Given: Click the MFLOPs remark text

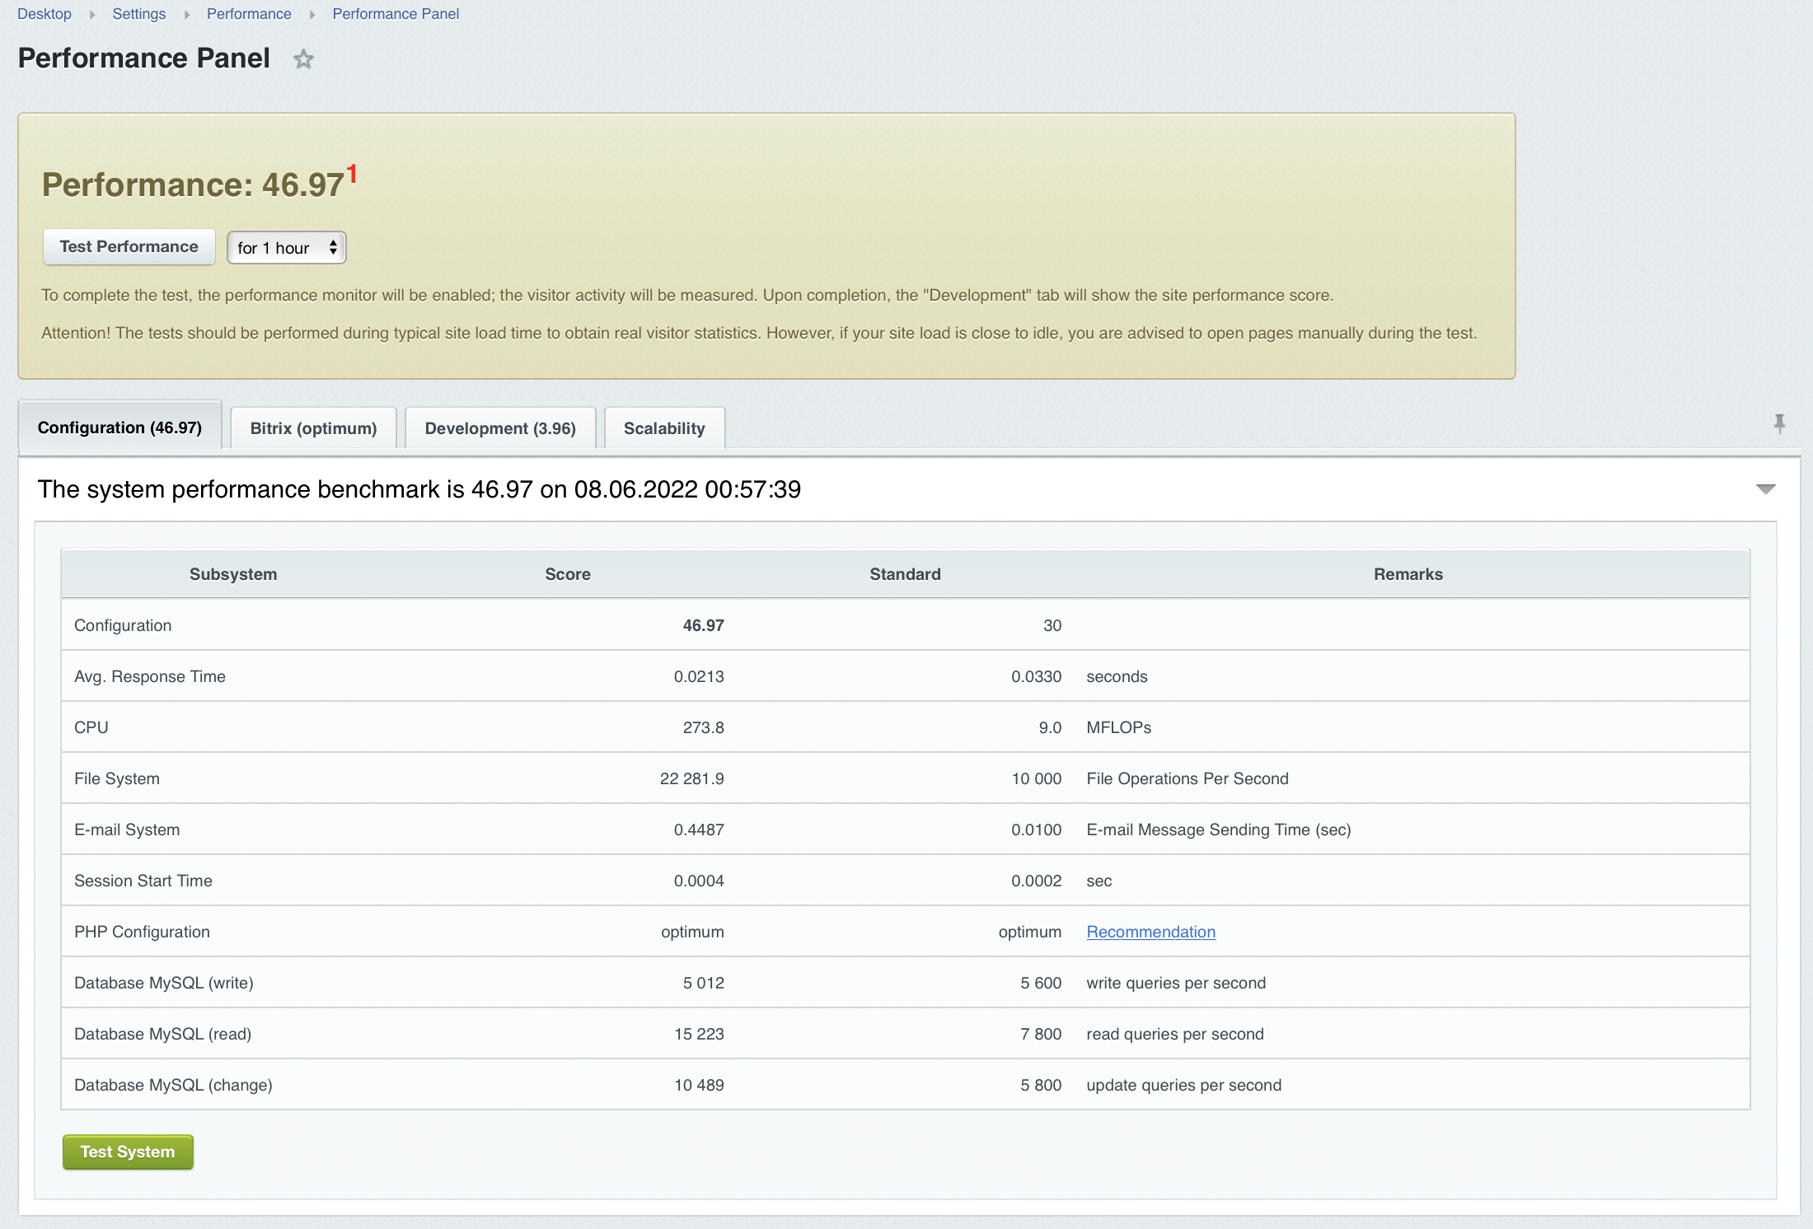Looking at the screenshot, I should coord(1118,727).
